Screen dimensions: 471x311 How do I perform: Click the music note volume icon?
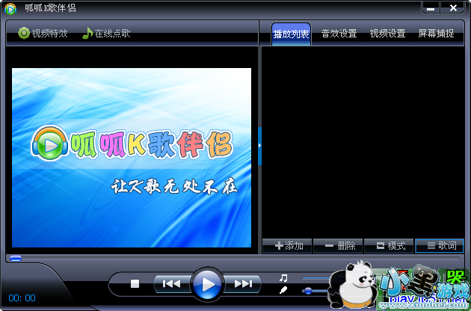283,278
